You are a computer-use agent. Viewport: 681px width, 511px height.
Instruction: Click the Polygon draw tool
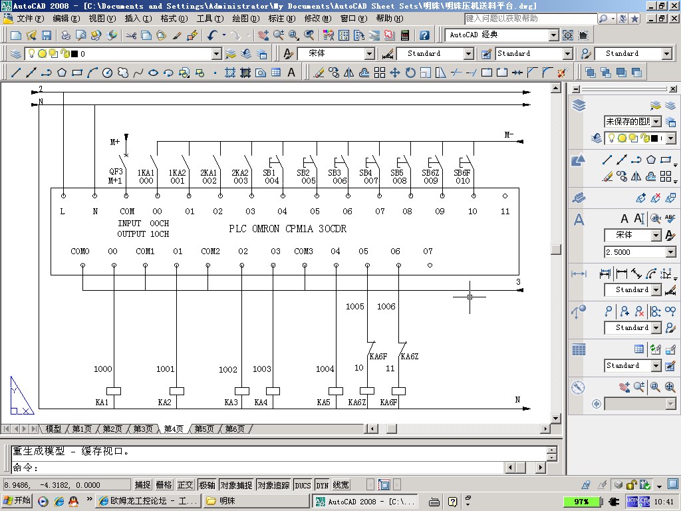(x=62, y=73)
